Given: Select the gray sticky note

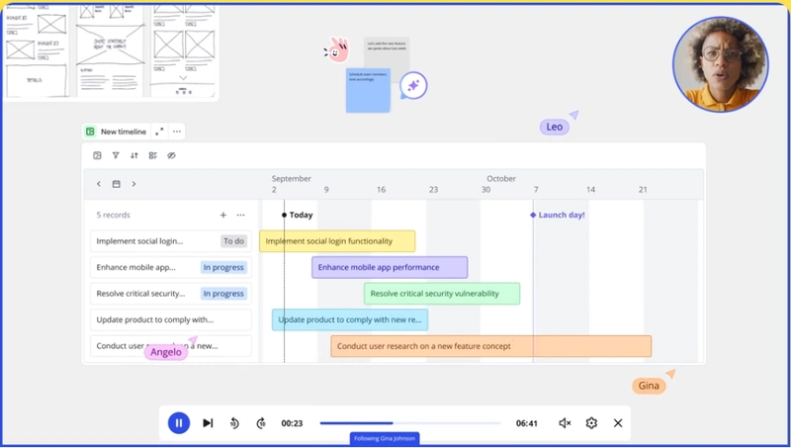Looking at the screenshot, I should pyautogui.click(x=387, y=52).
